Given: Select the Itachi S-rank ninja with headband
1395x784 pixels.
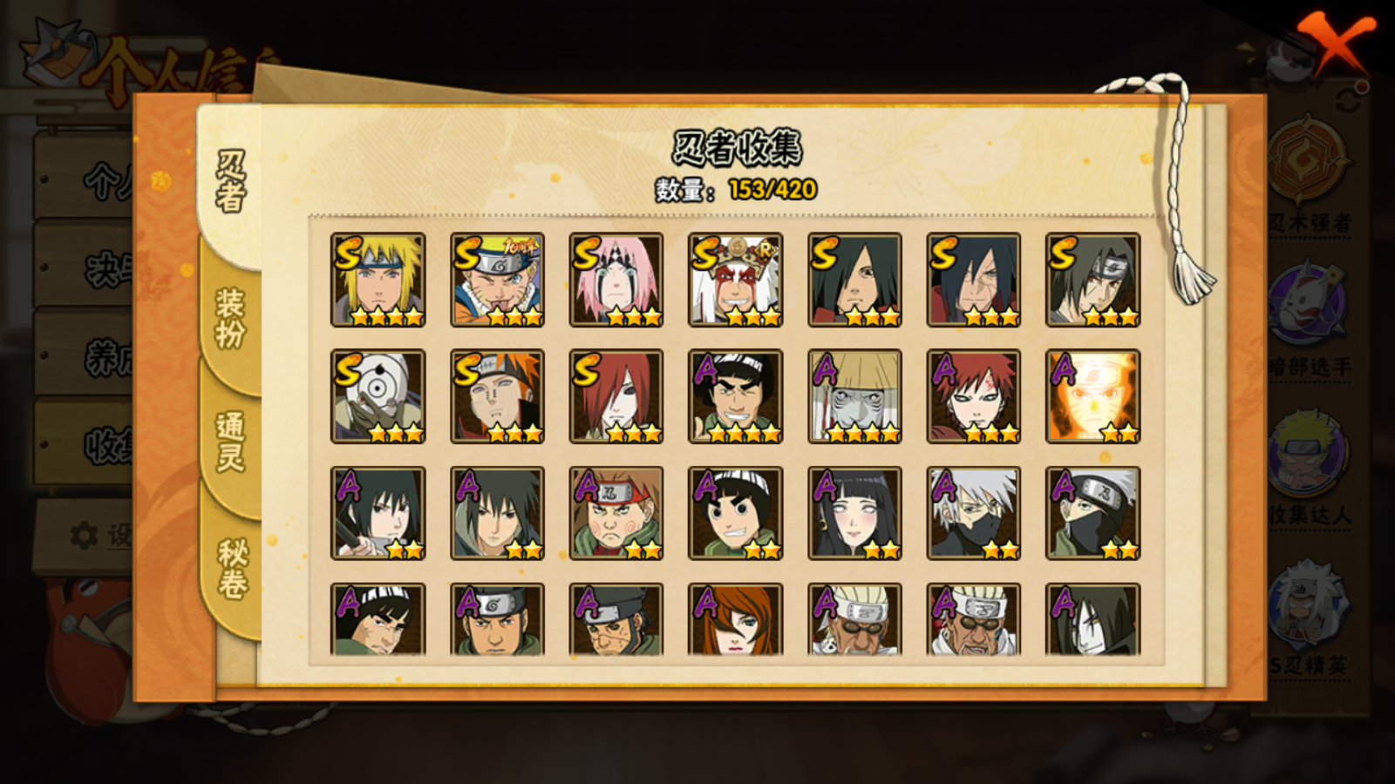Looking at the screenshot, I should coord(1093,280).
